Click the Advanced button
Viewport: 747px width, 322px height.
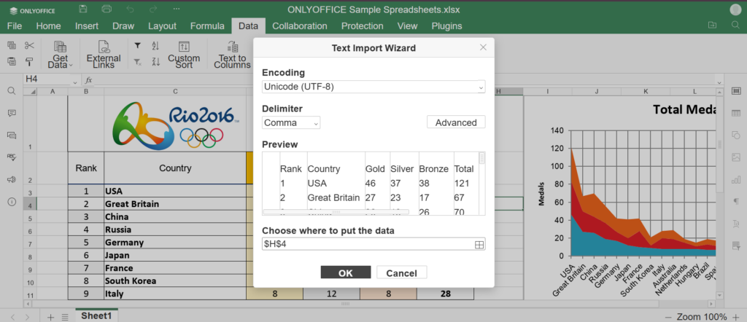455,122
